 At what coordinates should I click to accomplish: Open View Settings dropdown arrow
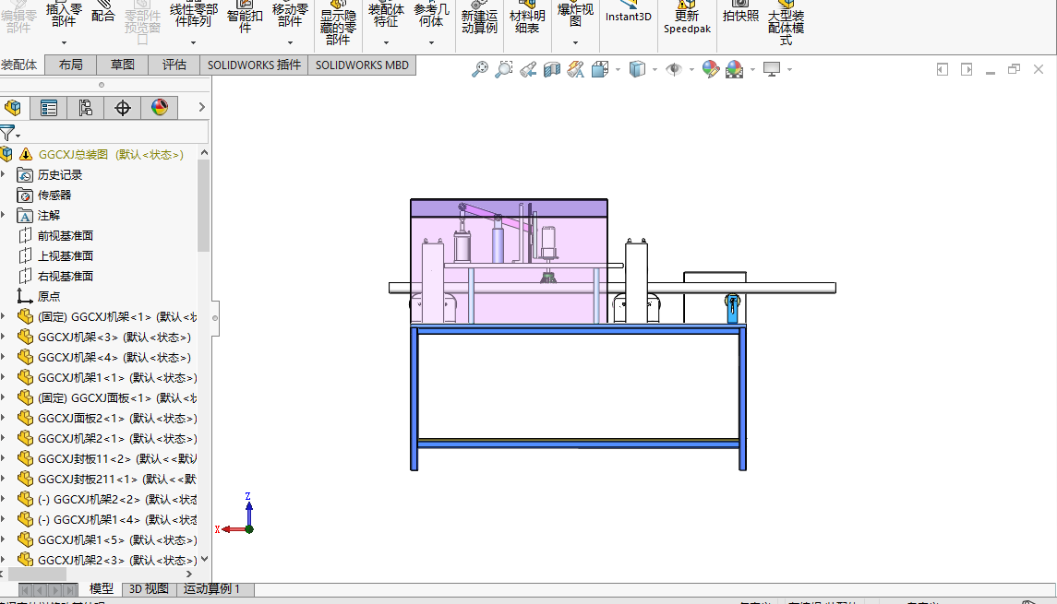tap(789, 69)
